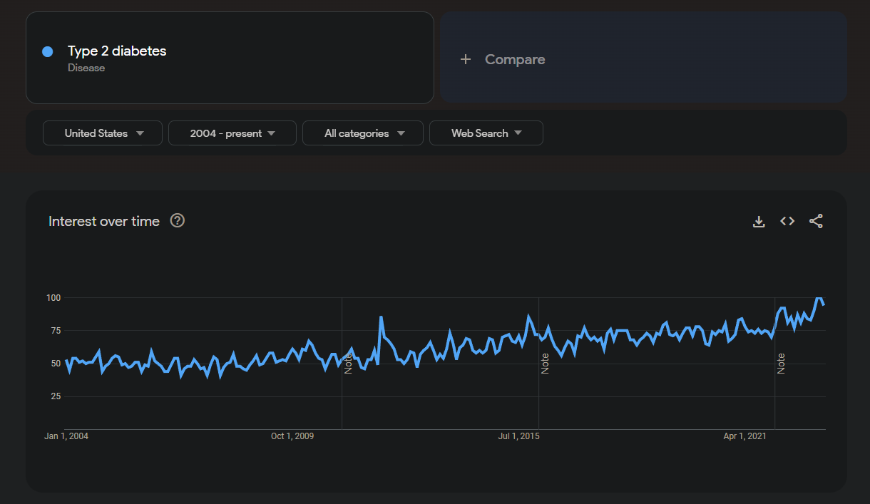Click the chart line's peak at 100
Viewport: 870px width, 504px height.
[x=819, y=298]
